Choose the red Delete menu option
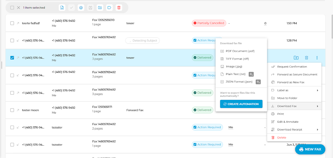The image size is (333, 158). tap(294, 138)
